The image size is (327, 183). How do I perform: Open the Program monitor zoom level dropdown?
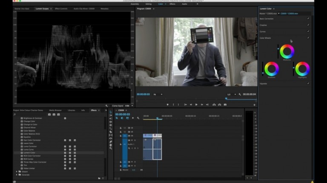(157, 94)
